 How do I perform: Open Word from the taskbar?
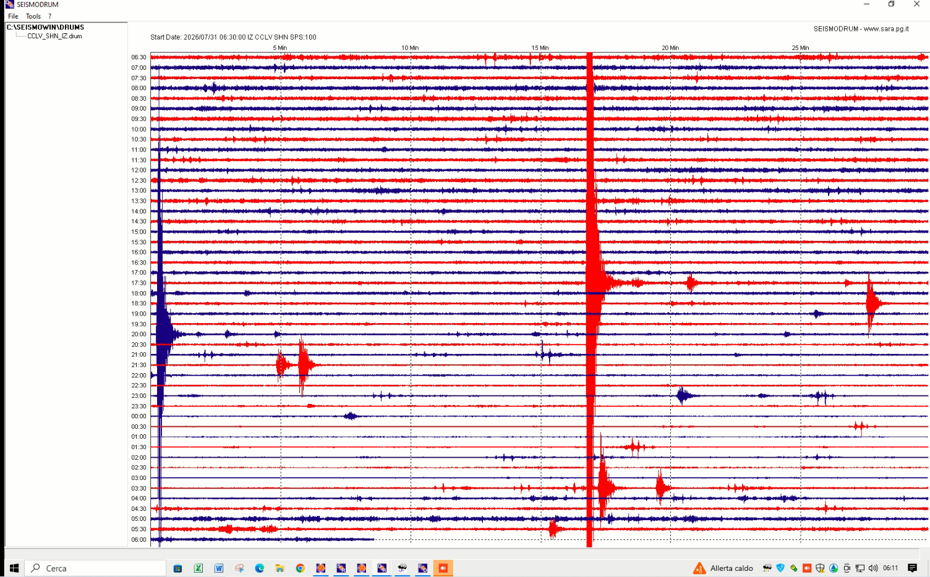pyautogui.click(x=219, y=568)
